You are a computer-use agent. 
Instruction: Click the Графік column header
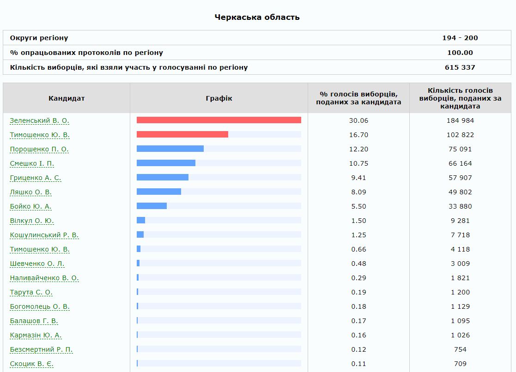click(219, 98)
